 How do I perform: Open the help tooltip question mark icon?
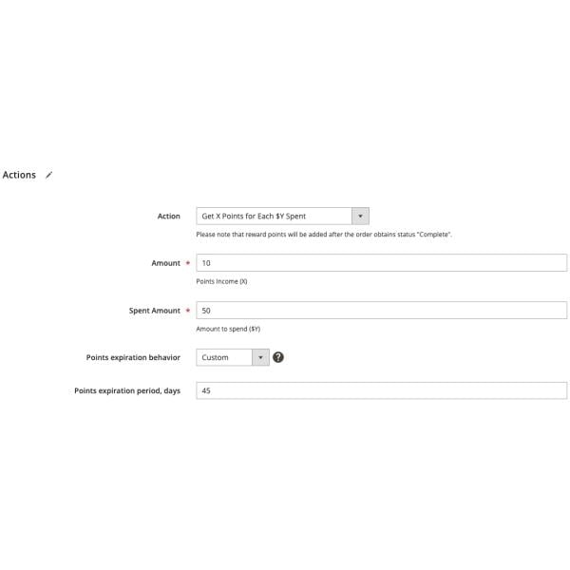pos(278,357)
